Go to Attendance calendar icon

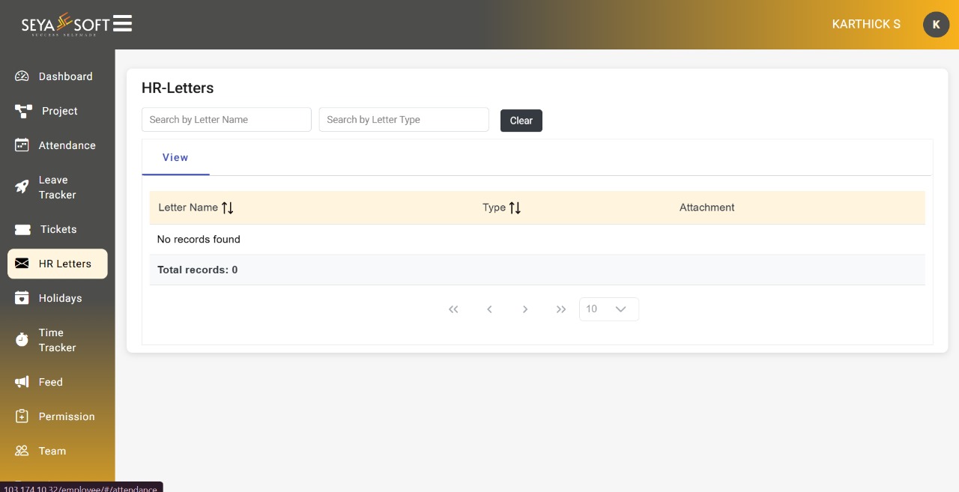pyautogui.click(x=22, y=145)
